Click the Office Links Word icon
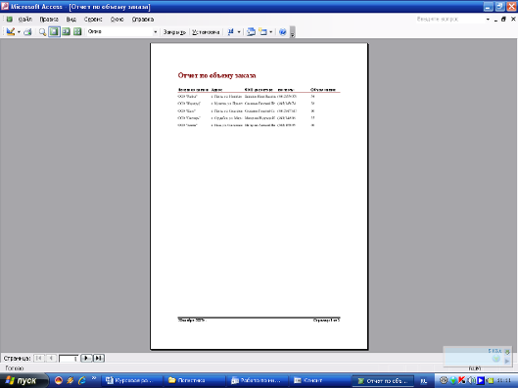518x388 pixels. coord(231,31)
